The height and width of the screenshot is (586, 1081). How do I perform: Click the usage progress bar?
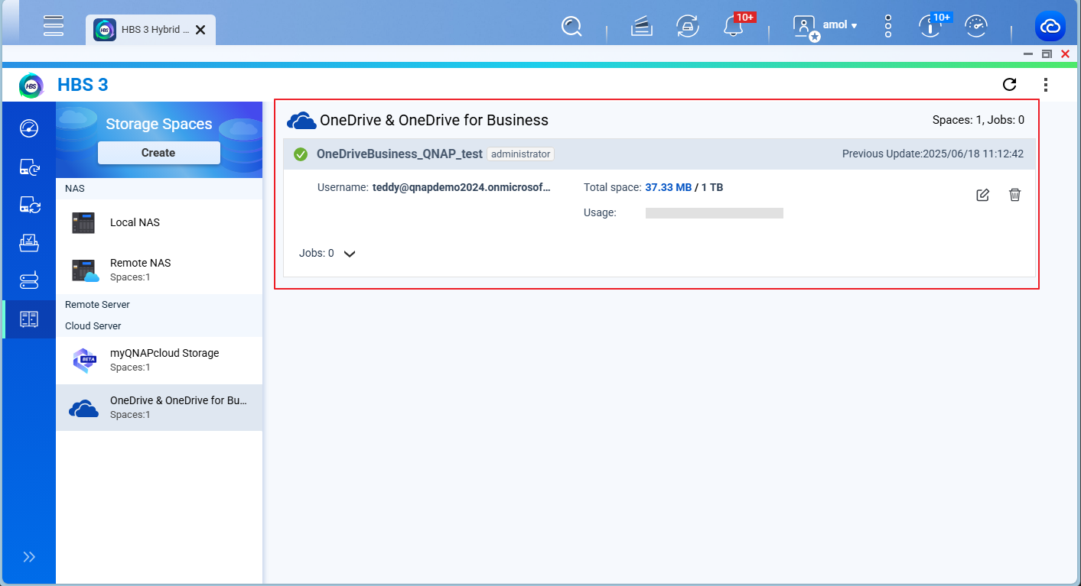tap(714, 213)
